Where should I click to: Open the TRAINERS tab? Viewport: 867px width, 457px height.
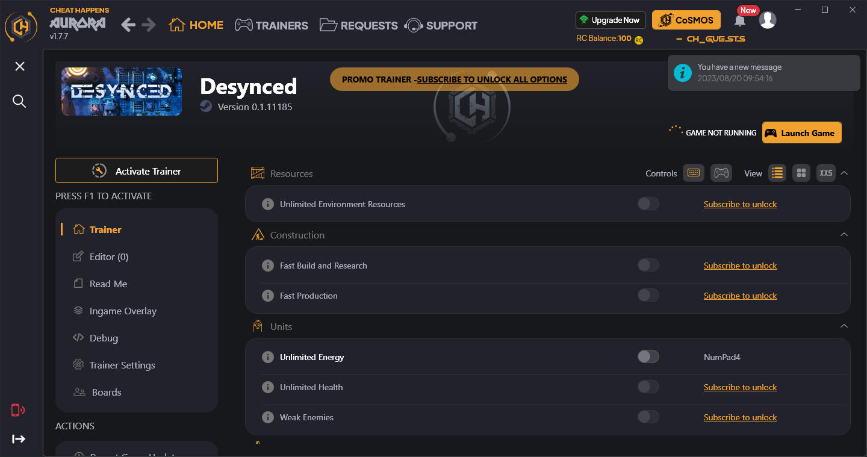[x=271, y=25]
